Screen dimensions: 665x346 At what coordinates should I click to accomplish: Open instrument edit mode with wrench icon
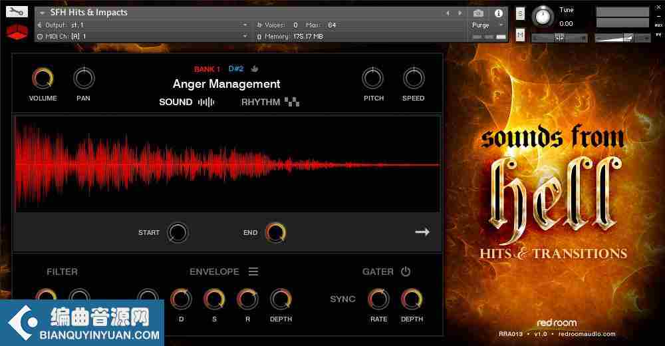pyautogui.click(x=17, y=12)
